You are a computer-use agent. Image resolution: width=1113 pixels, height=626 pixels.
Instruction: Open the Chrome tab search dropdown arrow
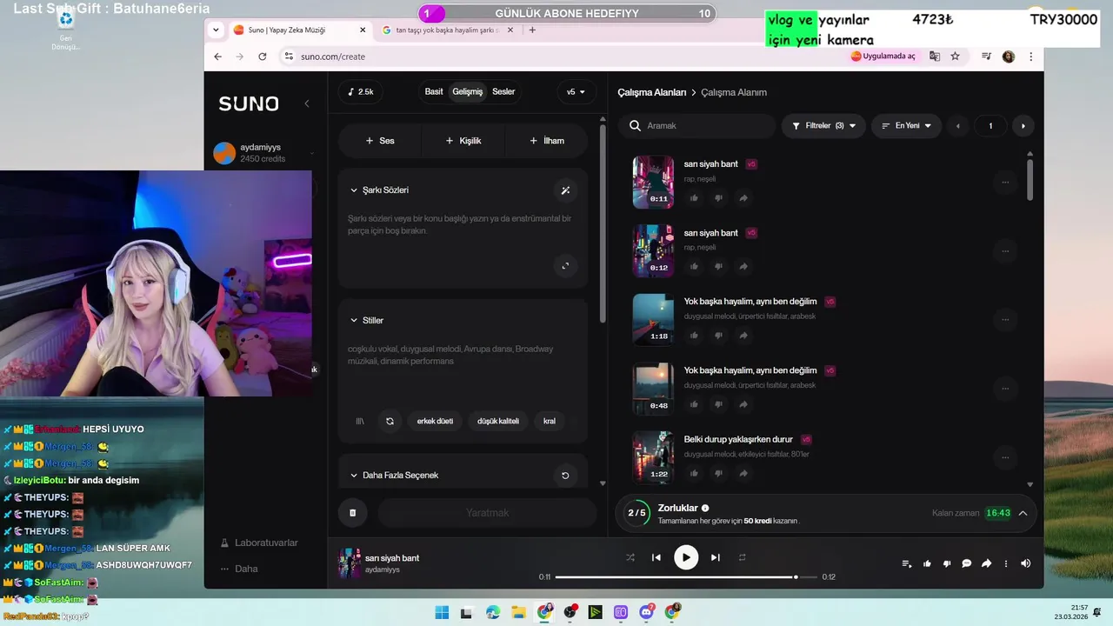point(217,30)
